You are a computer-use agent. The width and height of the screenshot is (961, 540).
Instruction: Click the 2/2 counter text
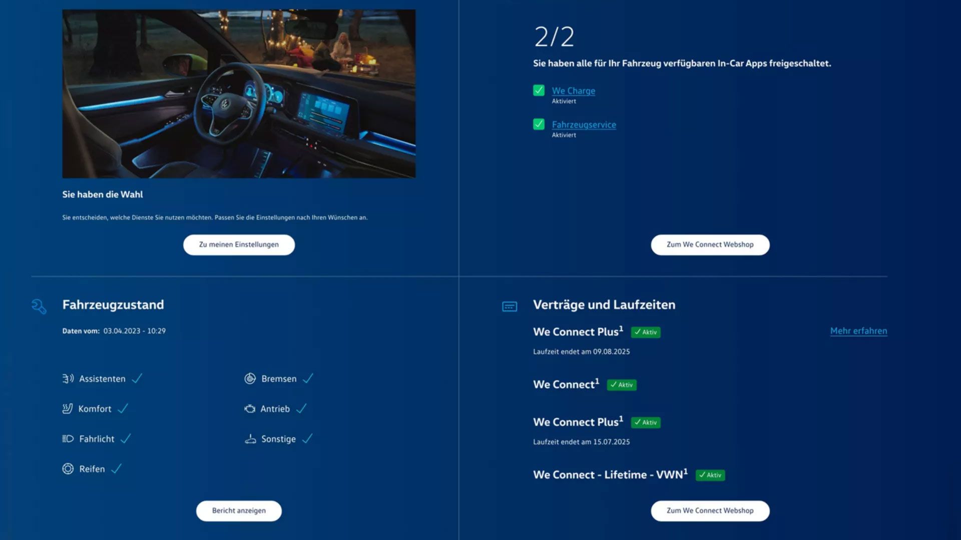click(554, 36)
